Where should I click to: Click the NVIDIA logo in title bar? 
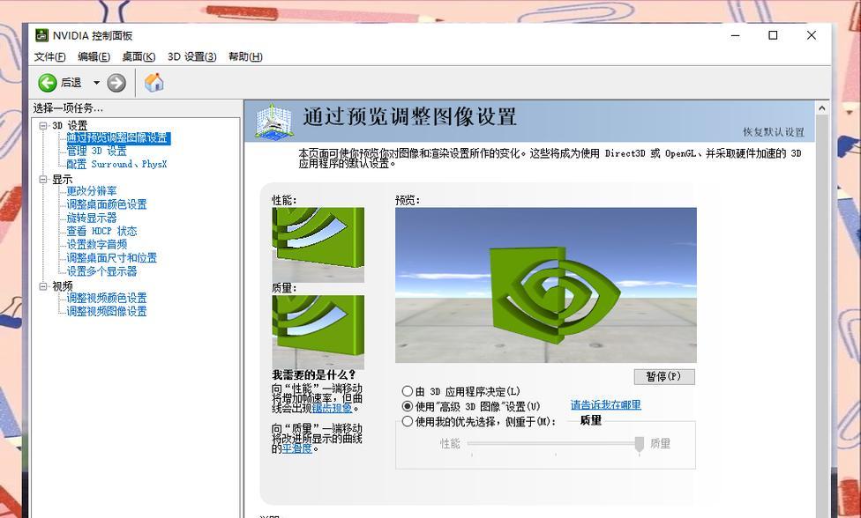click(x=41, y=35)
